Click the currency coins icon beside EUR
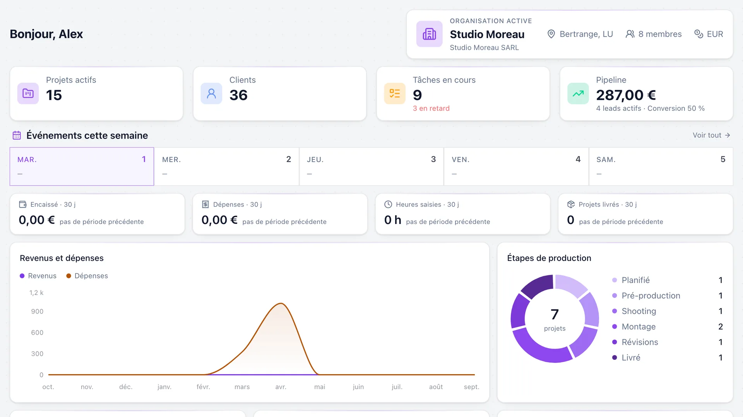This screenshot has width=743, height=417. coord(698,34)
